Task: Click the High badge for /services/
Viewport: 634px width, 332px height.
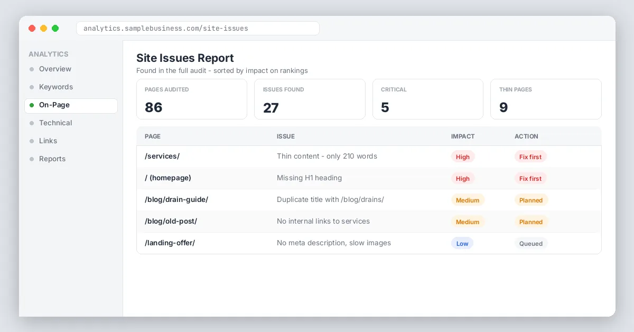Action: [463, 156]
